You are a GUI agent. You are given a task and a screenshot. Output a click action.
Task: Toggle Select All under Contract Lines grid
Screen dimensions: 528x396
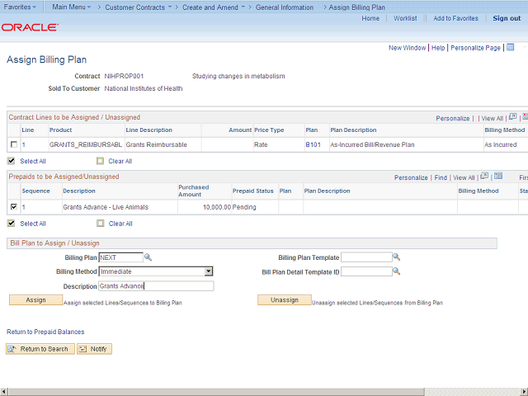click(12, 161)
